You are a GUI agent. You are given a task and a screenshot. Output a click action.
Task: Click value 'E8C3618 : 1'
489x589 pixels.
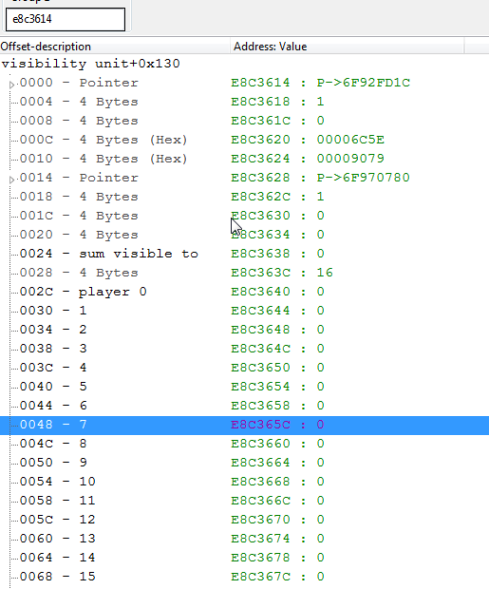[277, 102]
